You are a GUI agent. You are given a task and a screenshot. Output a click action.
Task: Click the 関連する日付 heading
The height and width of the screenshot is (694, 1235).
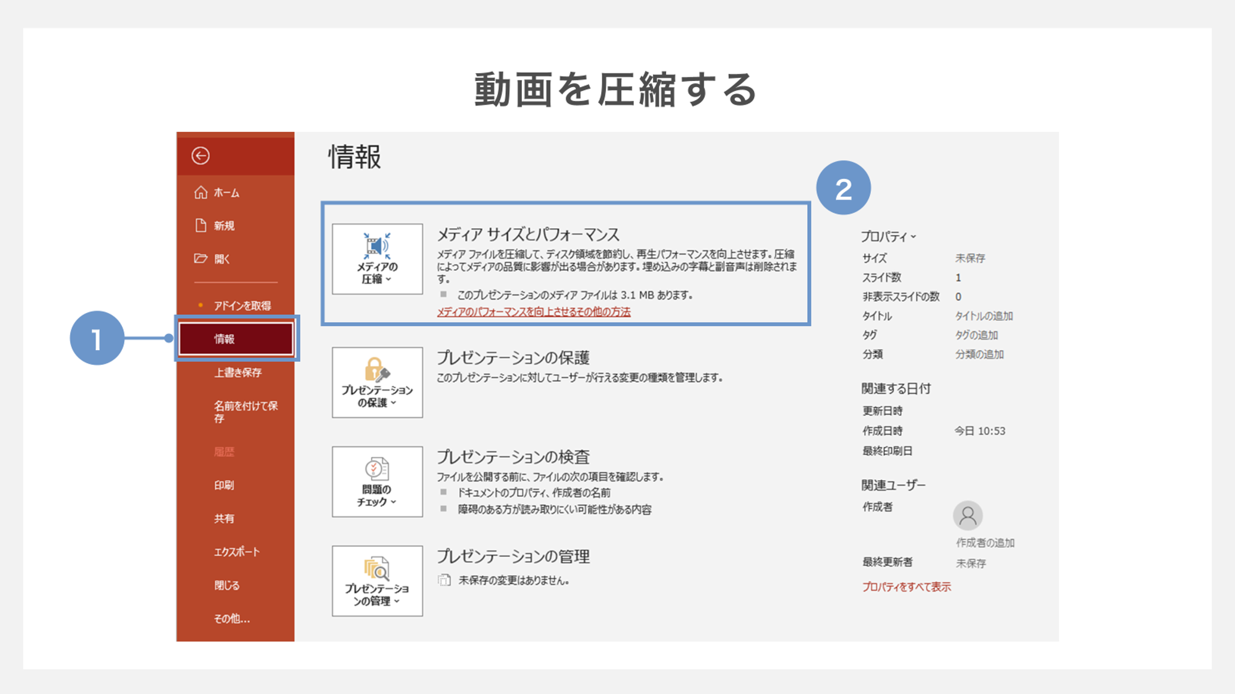[x=896, y=388]
